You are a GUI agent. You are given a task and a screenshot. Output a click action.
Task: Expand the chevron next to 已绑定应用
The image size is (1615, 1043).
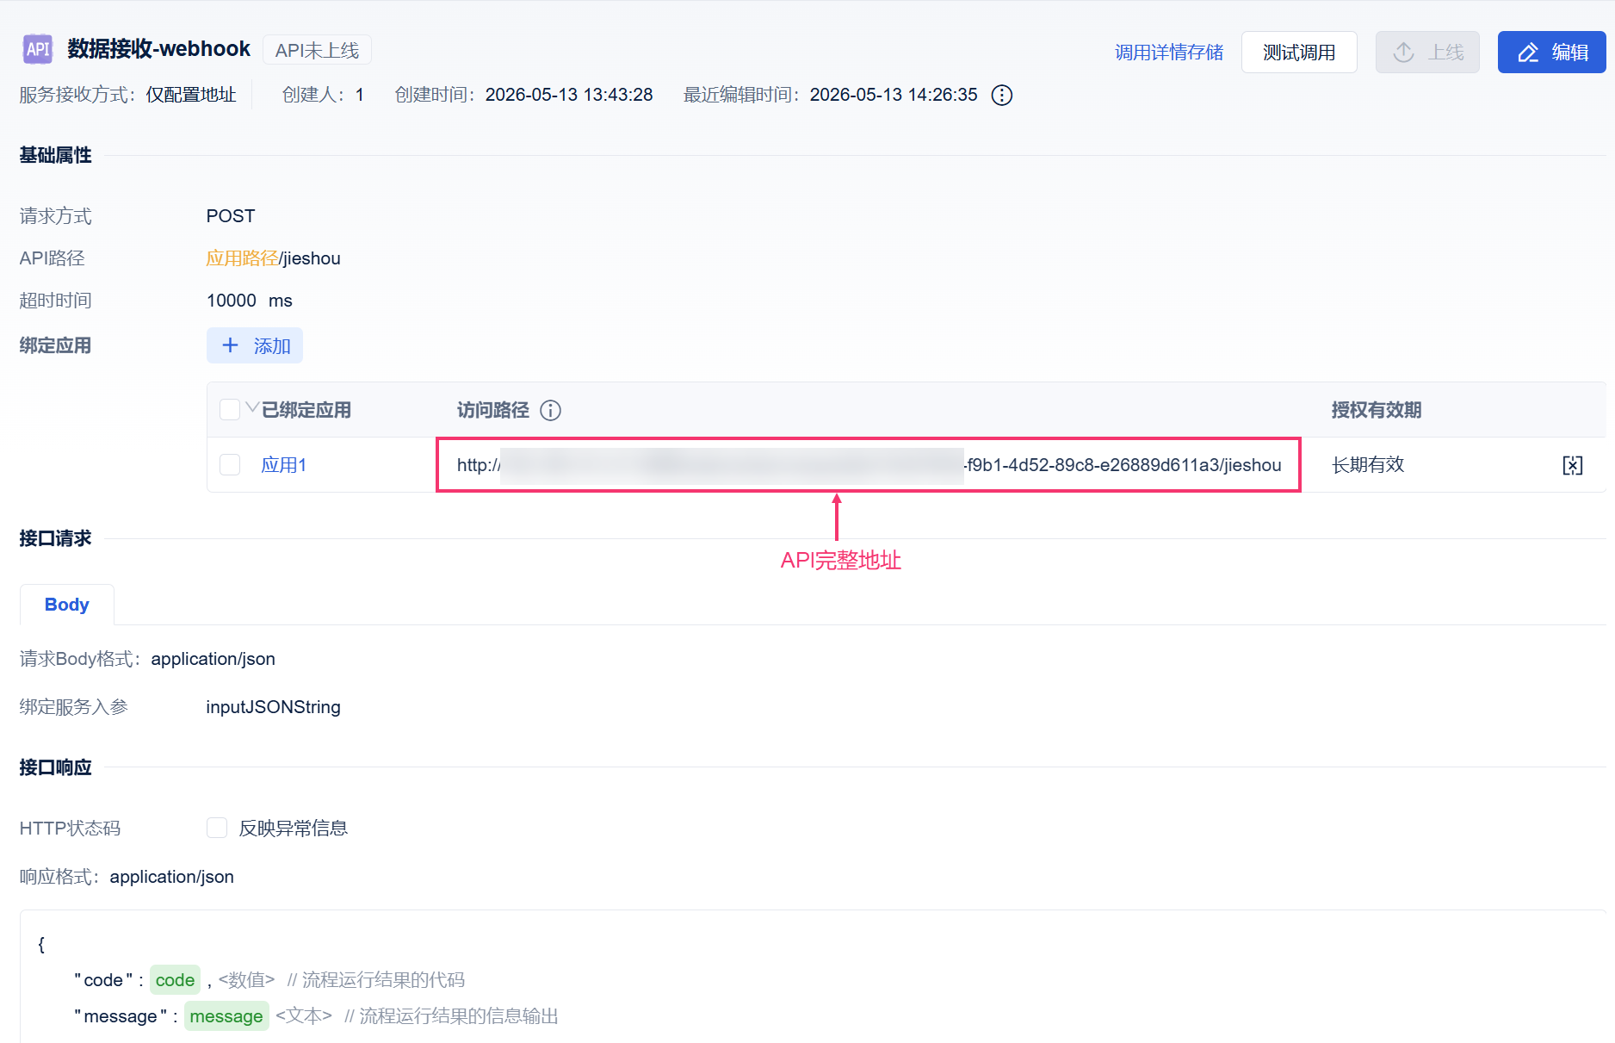click(x=252, y=407)
